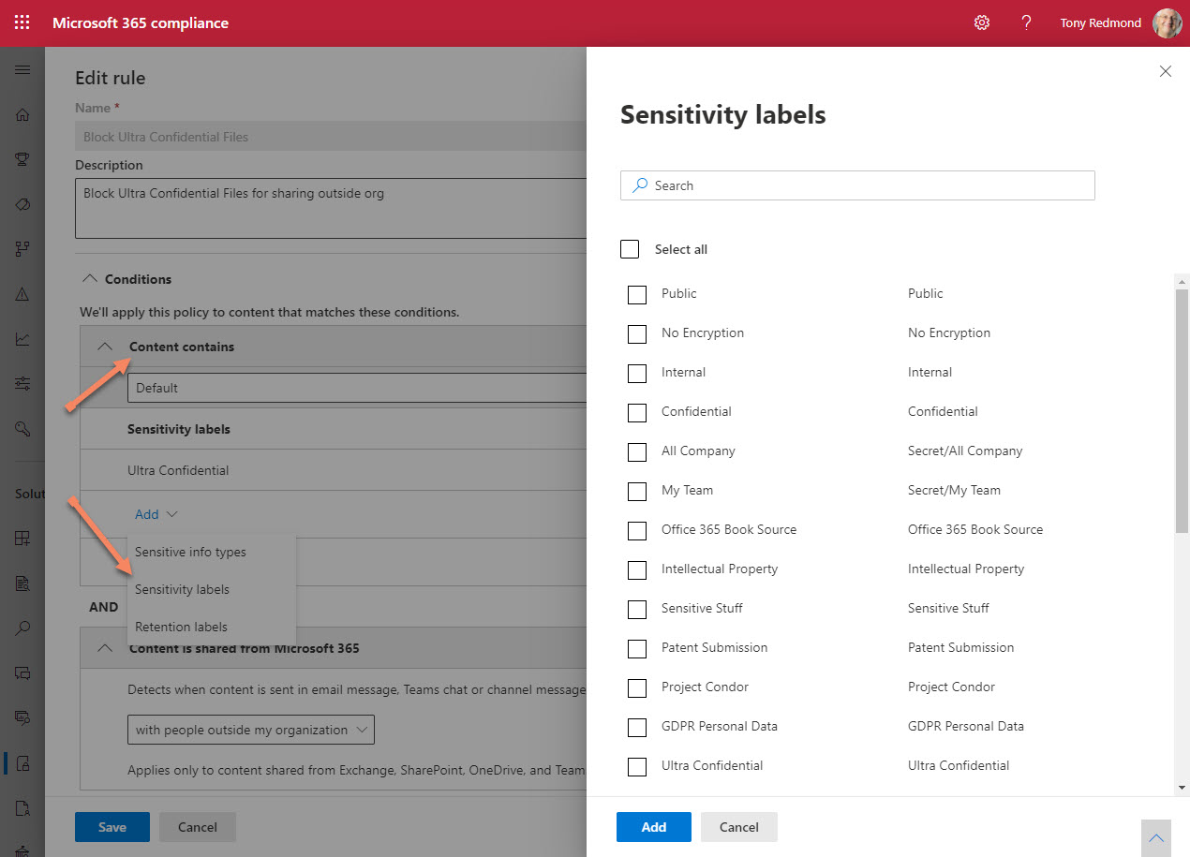Click Tony Redmond's profile picture
This screenshot has height=857, width=1190.
click(x=1167, y=22)
